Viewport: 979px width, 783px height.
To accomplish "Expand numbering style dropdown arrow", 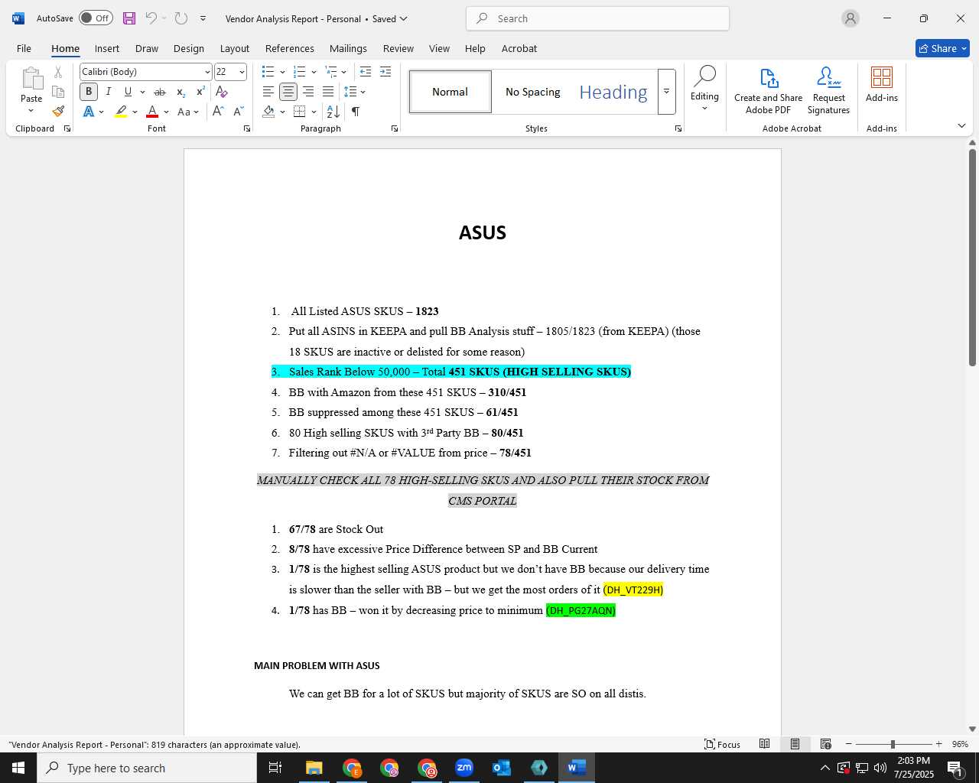I will point(314,72).
